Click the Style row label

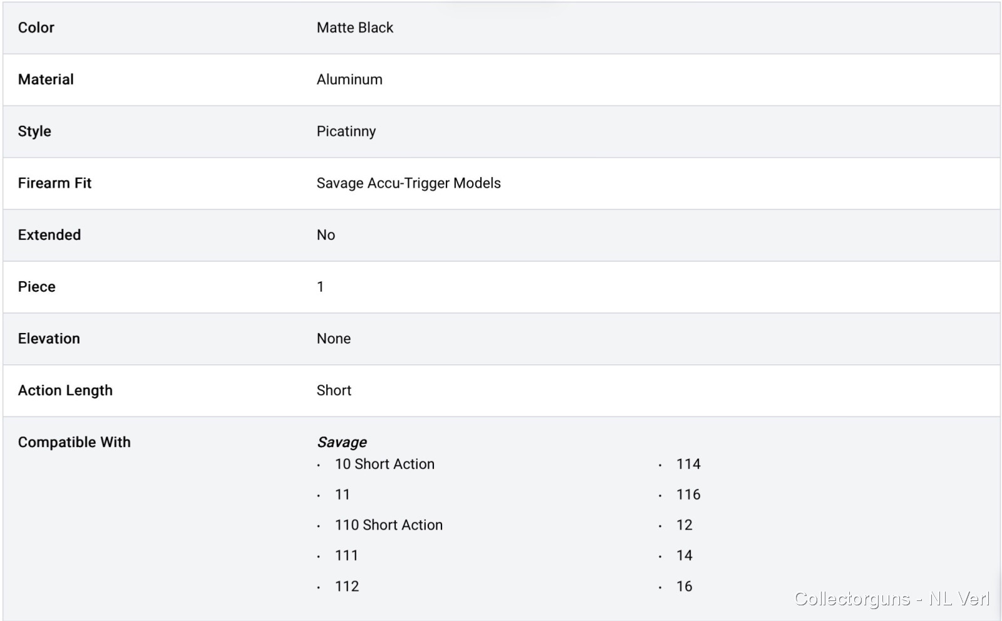34,131
